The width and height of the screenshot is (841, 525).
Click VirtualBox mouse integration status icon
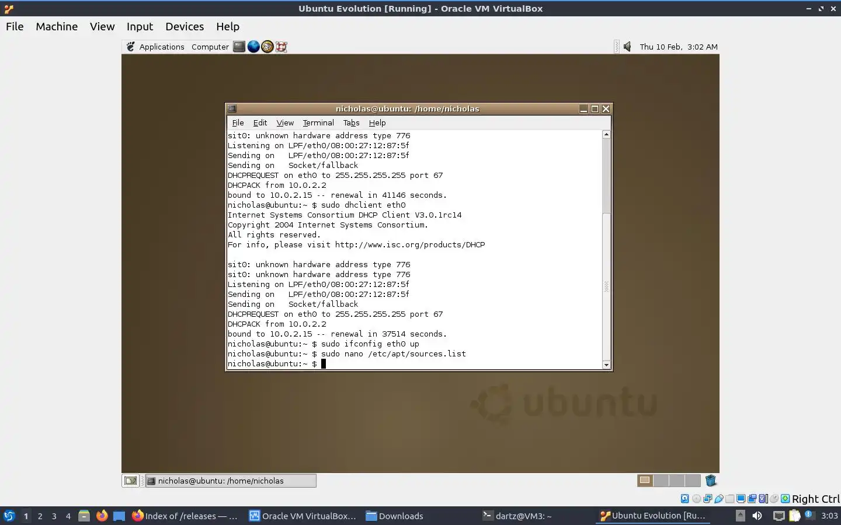774,499
